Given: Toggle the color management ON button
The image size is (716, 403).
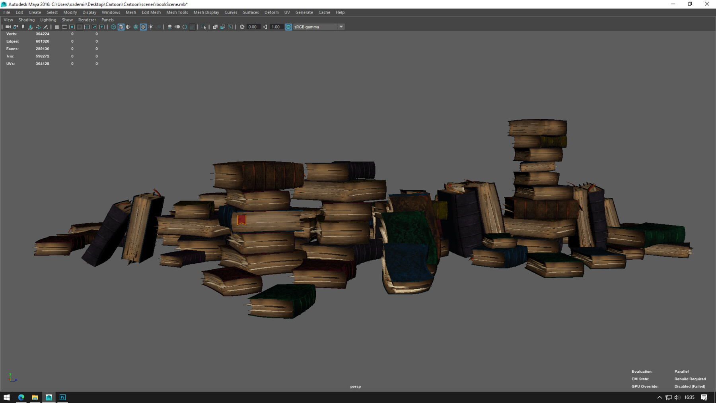Looking at the screenshot, I should pos(288,27).
